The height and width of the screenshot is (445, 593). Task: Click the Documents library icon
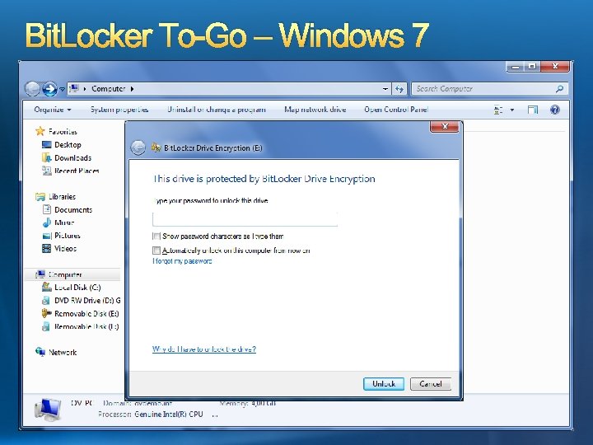tap(46, 209)
